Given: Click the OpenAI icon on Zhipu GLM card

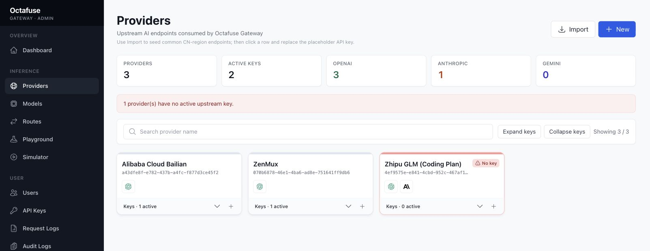Looking at the screenshot, I should click(x=391, y=187).
